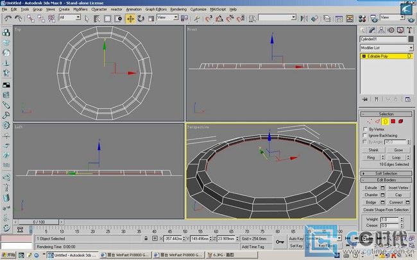Toggle the Window/Crossing selection icon
The height and width of the screenshot is (260, 417).
click(x=118, y=19)
